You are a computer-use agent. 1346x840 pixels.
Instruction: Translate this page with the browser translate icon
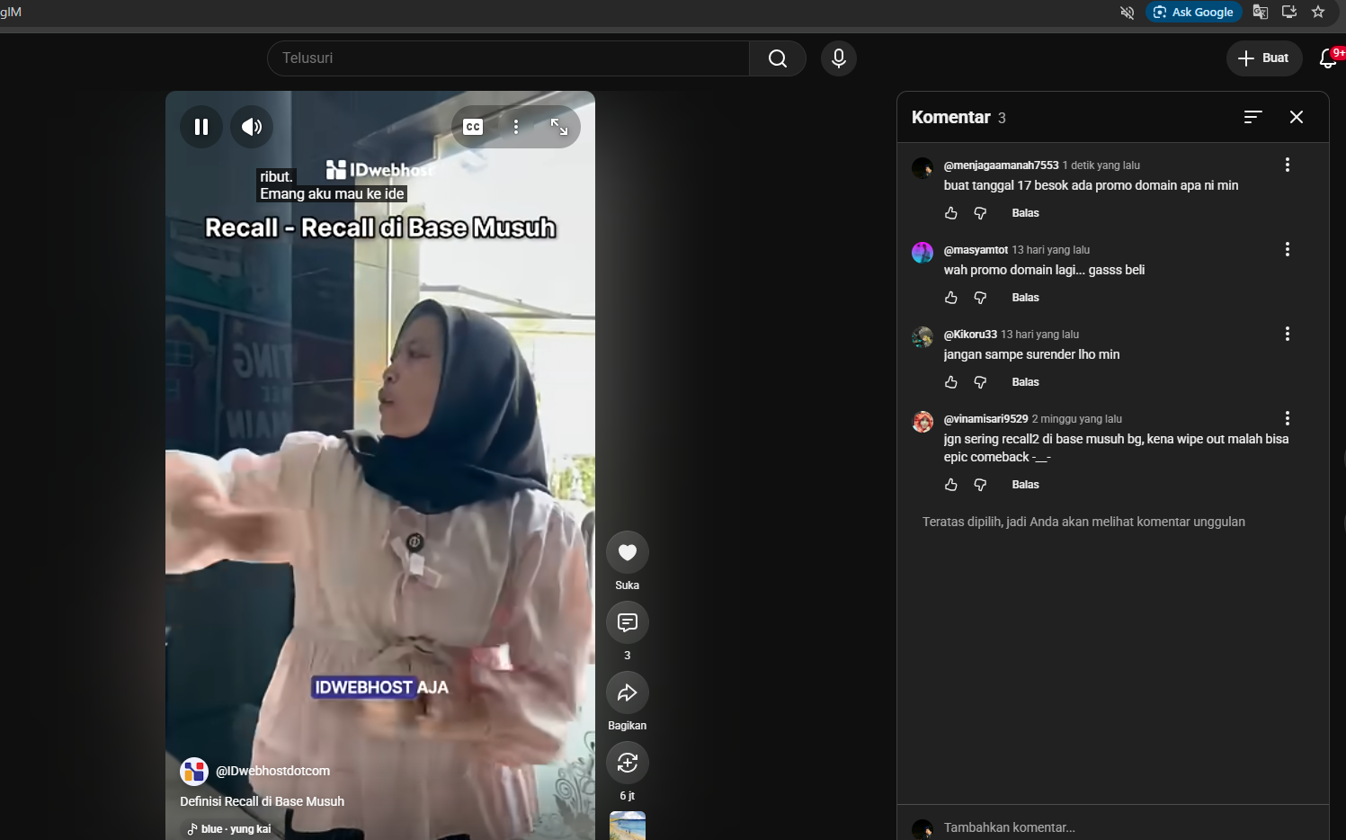pyautogui.click(x=1261, y=12)
